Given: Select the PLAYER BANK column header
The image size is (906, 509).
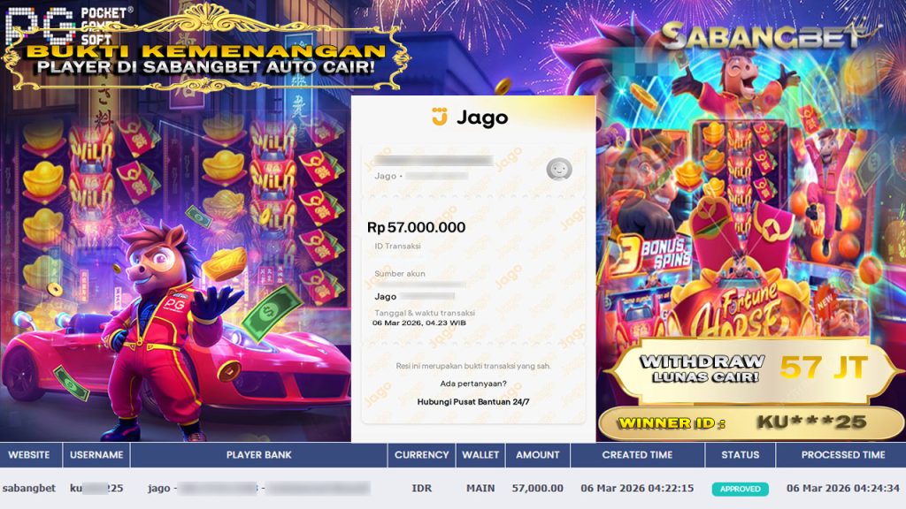Looking at the screenshot, I should [259, 455].
